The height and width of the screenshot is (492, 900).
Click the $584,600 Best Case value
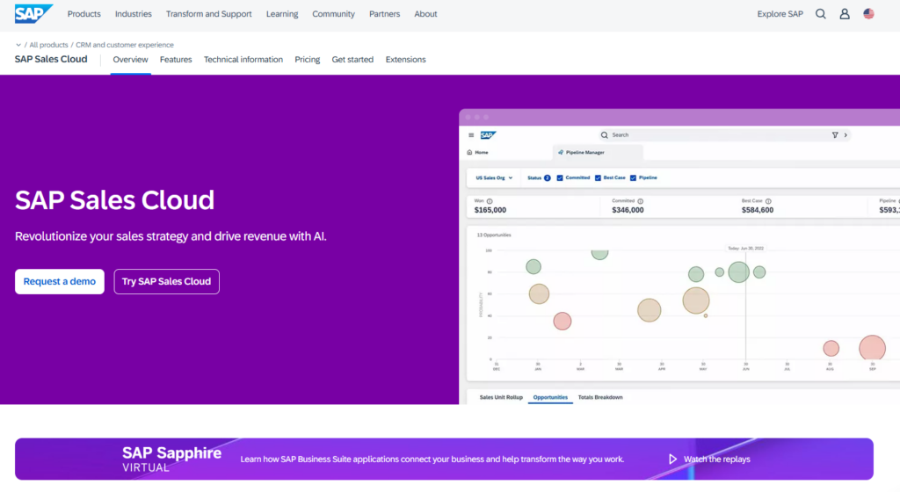click(758, 210)
